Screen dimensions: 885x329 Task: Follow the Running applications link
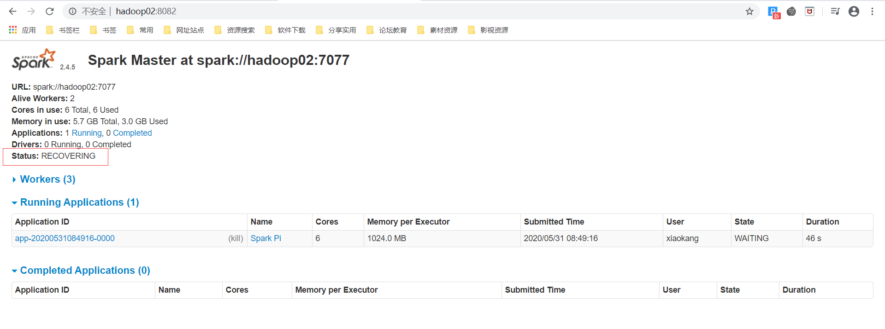87,133
